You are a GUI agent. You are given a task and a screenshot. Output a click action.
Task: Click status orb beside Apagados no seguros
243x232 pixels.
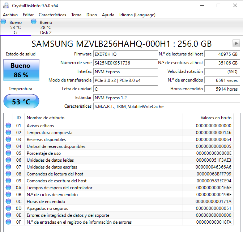pyautogui.click(x=8, y=208)
